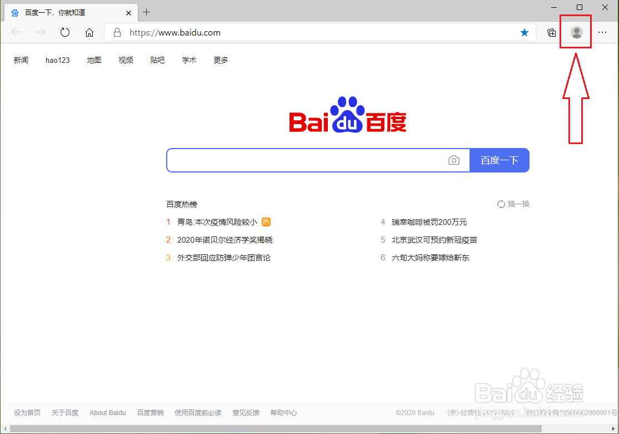Click the camera icon for image search
The image size is (619, 434).
click(454, 160)
